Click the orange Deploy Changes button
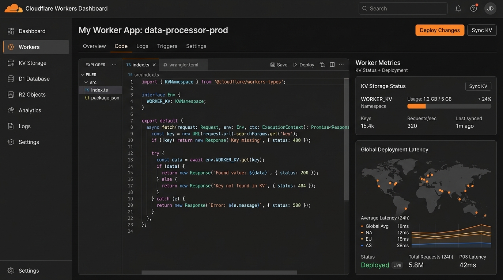This screenshot has height=280, width=503. [440, 30]
